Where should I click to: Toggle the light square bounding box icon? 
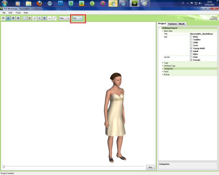(x=25, y=18)
